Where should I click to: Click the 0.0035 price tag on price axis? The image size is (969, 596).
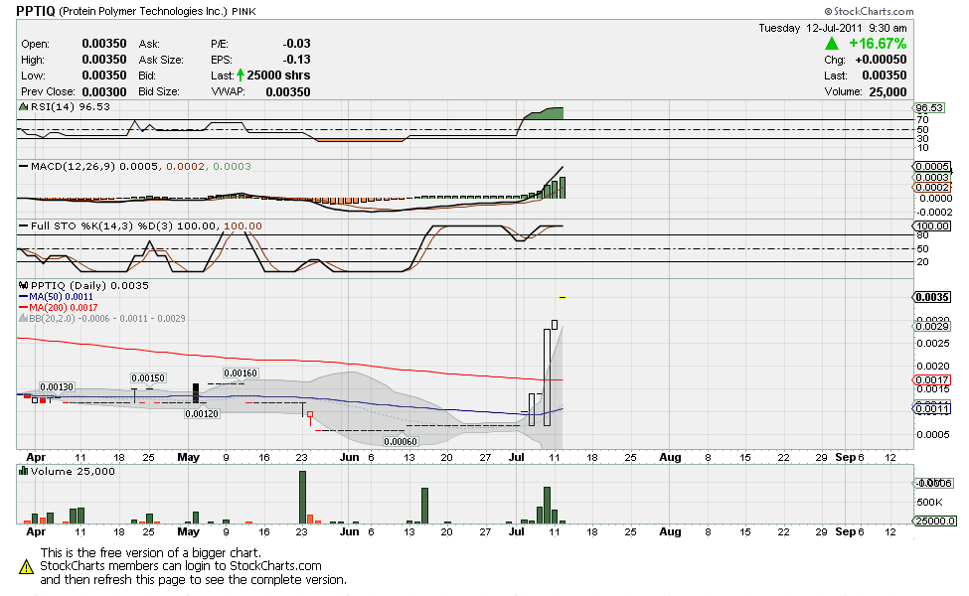click(932, 297)
